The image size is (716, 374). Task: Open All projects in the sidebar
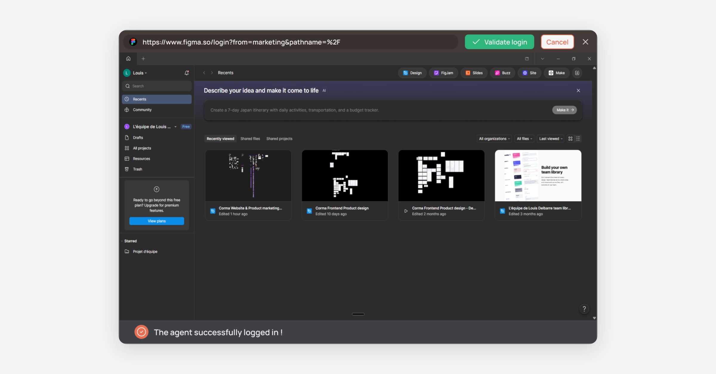coord(157,148)
